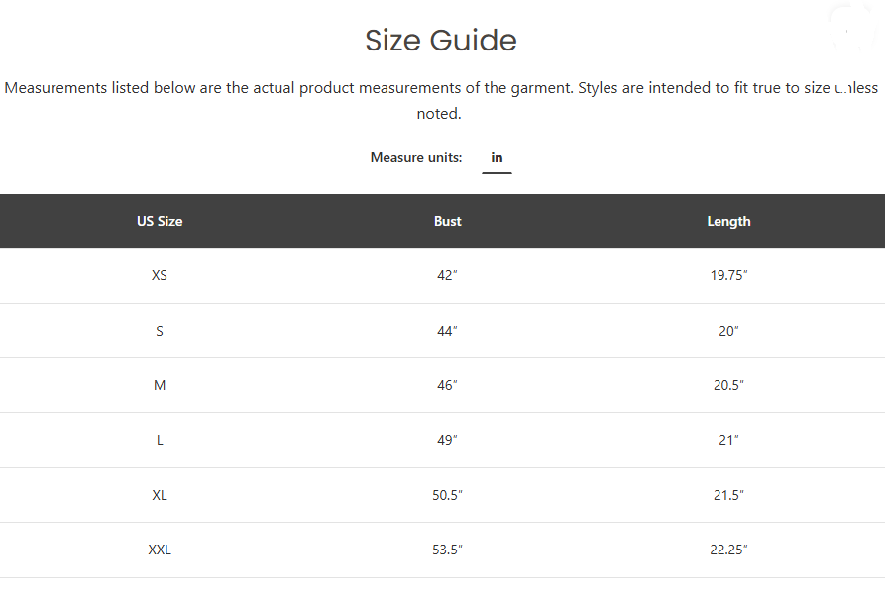This screenshot has height=600, width=885.
Task: Click the 42" bust measurement
Action: pyautogui.click(x=447, y=275)
